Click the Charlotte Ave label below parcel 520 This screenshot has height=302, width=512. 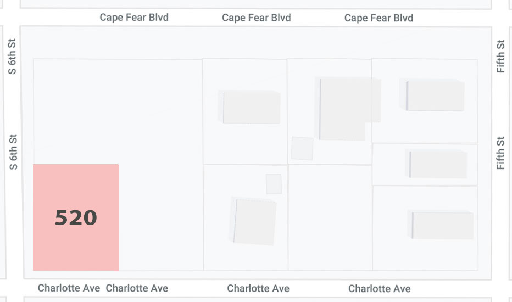click(69, 288)
